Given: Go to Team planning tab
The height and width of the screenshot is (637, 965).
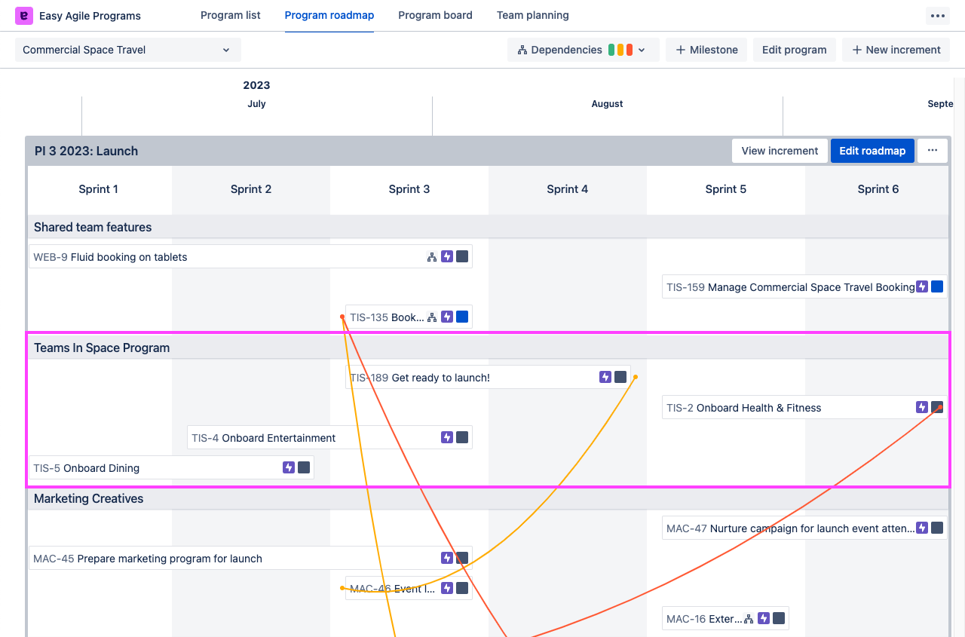Looking at the screenshot, I should point(532,16).
